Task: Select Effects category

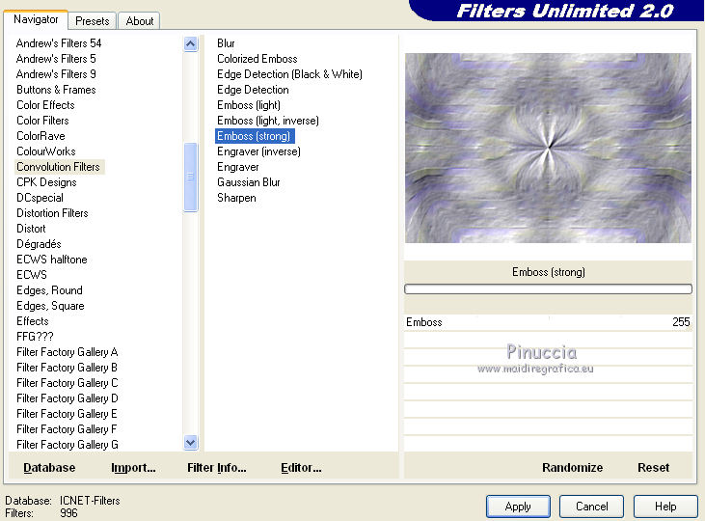Action: pos(33,321)
